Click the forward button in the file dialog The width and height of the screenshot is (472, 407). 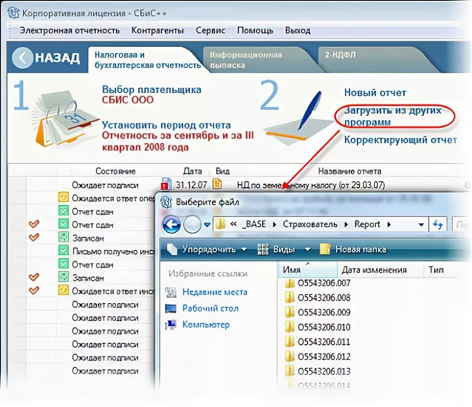192,224
